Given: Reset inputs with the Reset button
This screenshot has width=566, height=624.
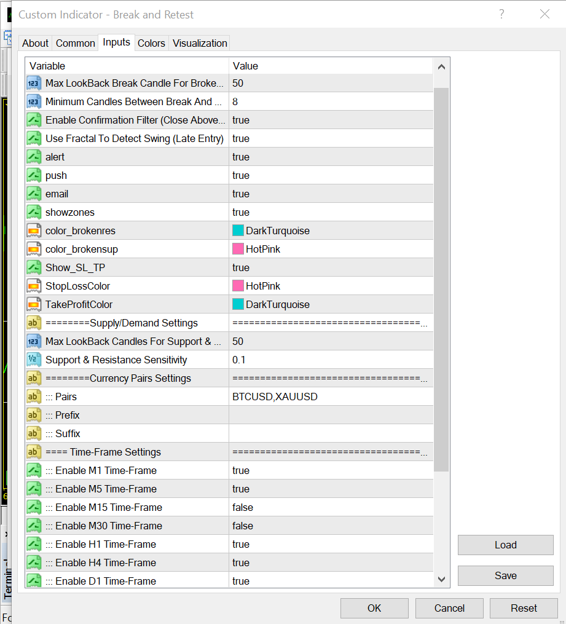Looking at the screenshot, I should click(x=524, y=608).
